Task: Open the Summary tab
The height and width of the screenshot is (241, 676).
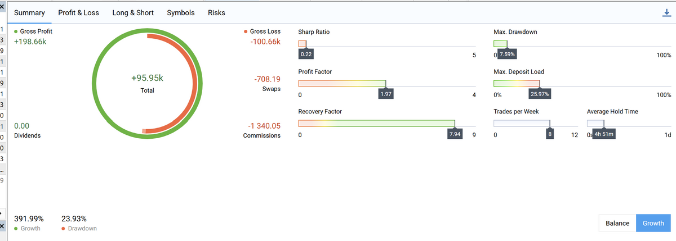Action: 29,13
